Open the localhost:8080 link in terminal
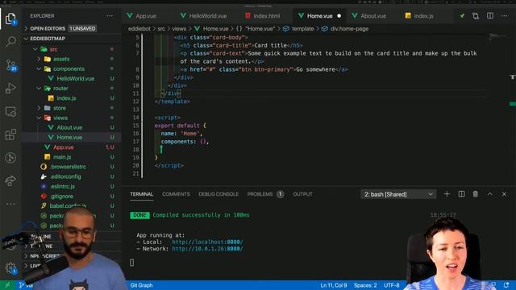516x290 pixels. (x=207, y=242)
